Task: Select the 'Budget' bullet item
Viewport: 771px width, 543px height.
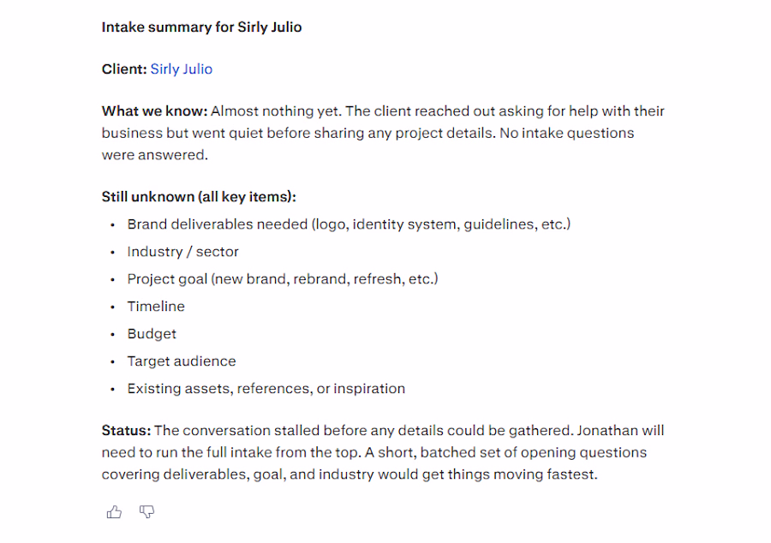Action: point(152,334)
